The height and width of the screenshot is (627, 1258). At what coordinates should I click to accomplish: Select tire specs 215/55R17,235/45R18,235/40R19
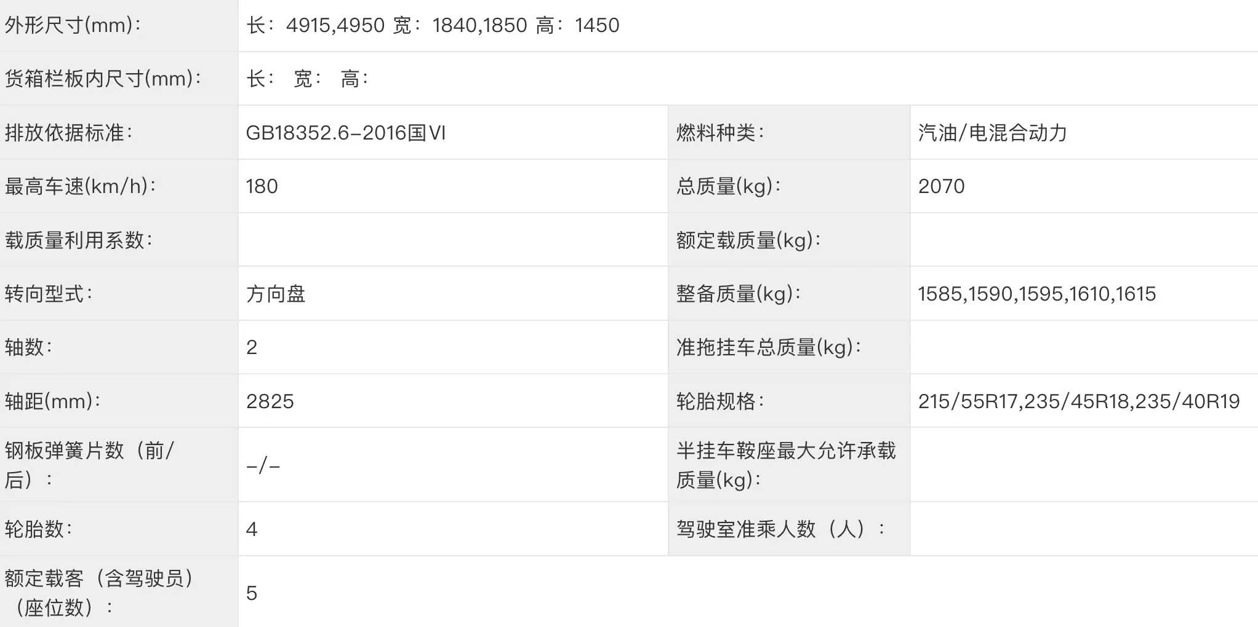click(x=1079, y=401)
